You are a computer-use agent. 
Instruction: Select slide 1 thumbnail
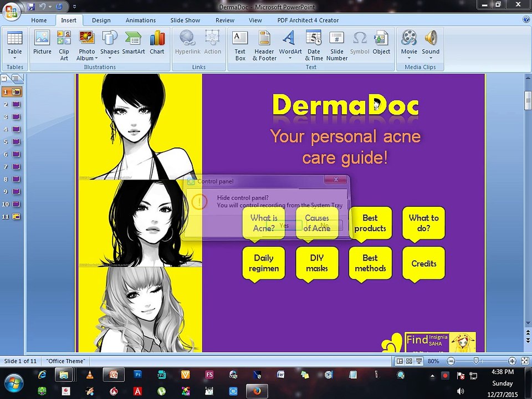coord(12,91)
